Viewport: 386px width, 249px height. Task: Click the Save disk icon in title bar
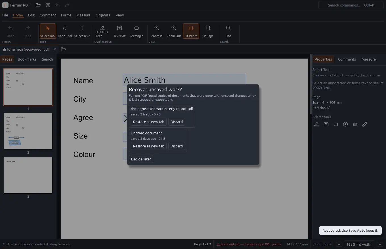[x=48, y=5]
